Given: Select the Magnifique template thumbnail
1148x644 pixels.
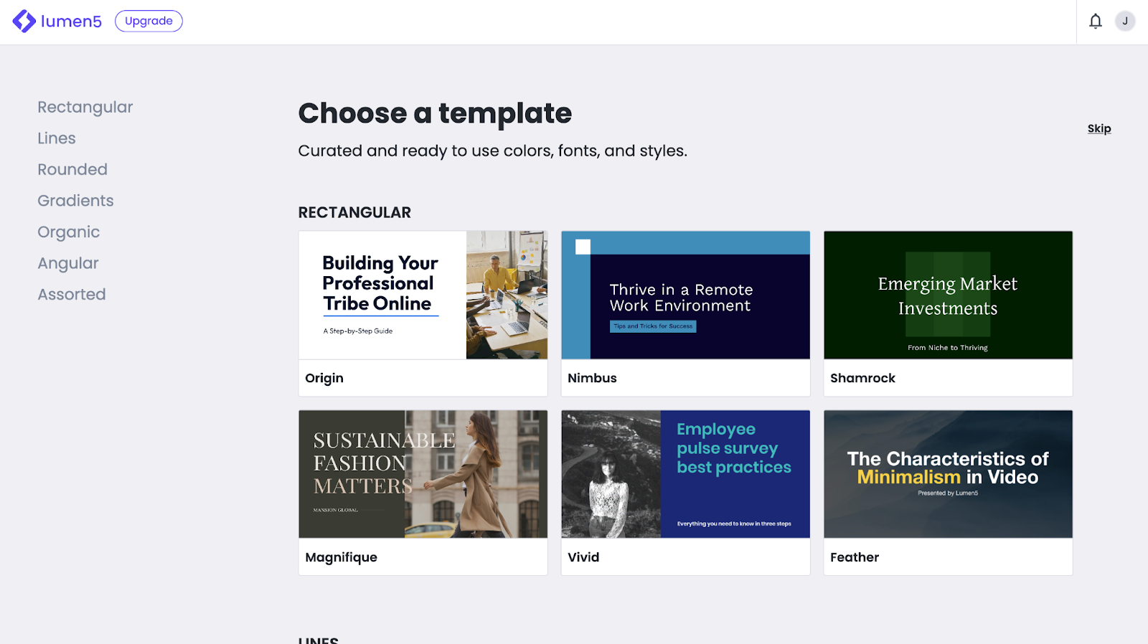Looking at the screenshot, I should [423, 474].
